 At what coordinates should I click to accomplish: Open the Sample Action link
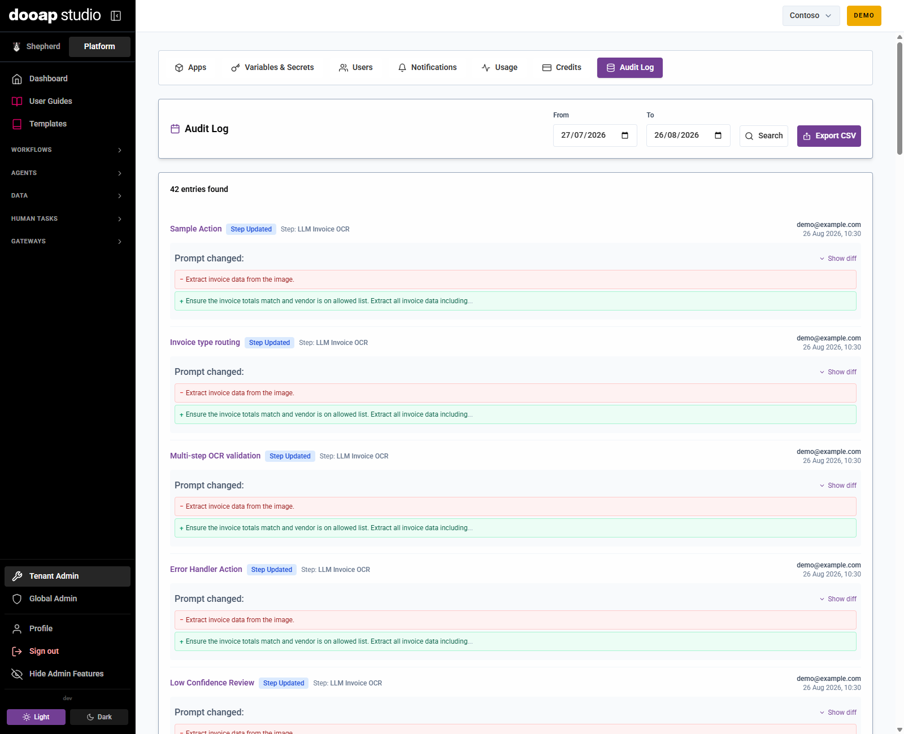pos(195,229)
